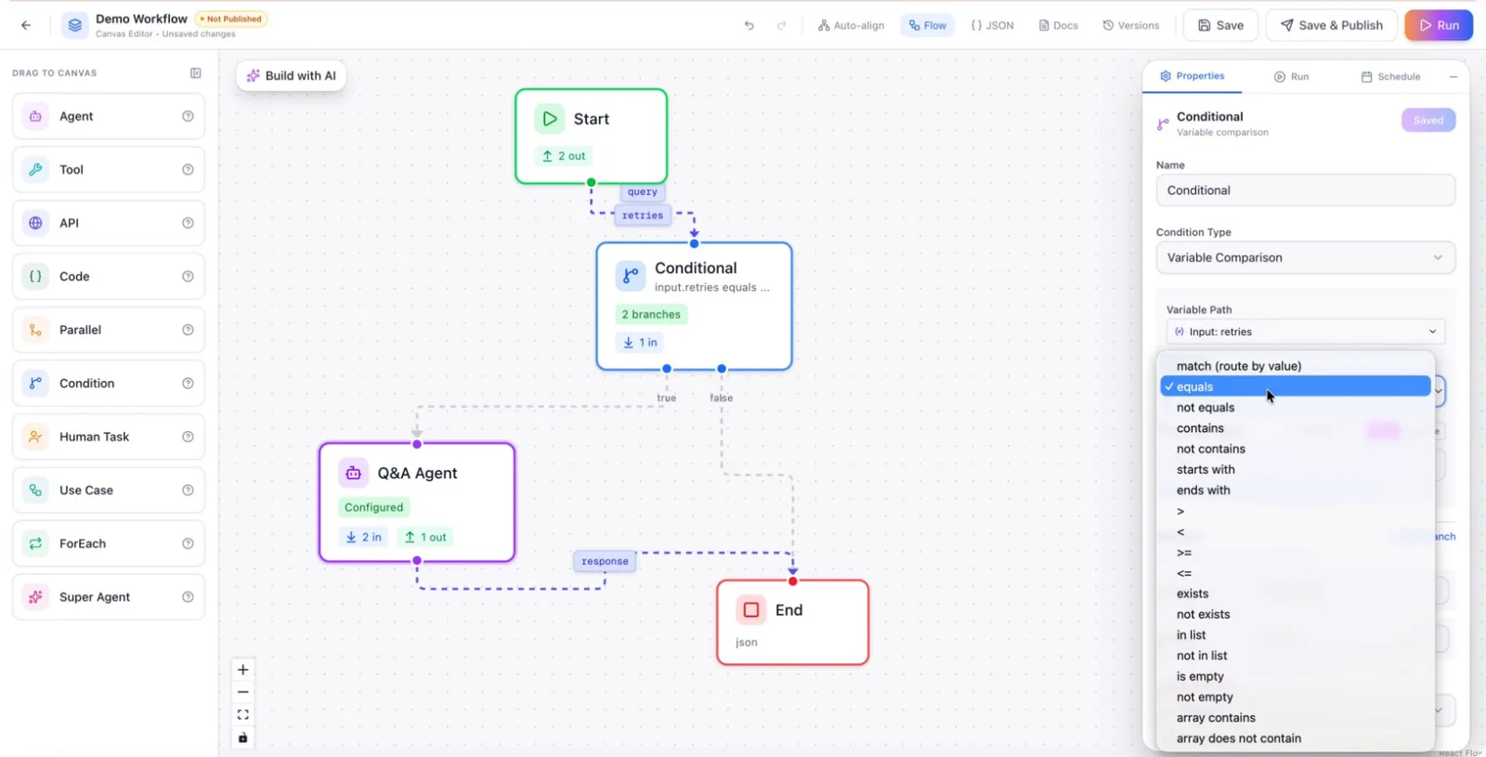This screenshot has height=757, width=1486.
Task: Minimize the properties panel dash icon
Action: pyautogui.click(x=1453, y=76)
